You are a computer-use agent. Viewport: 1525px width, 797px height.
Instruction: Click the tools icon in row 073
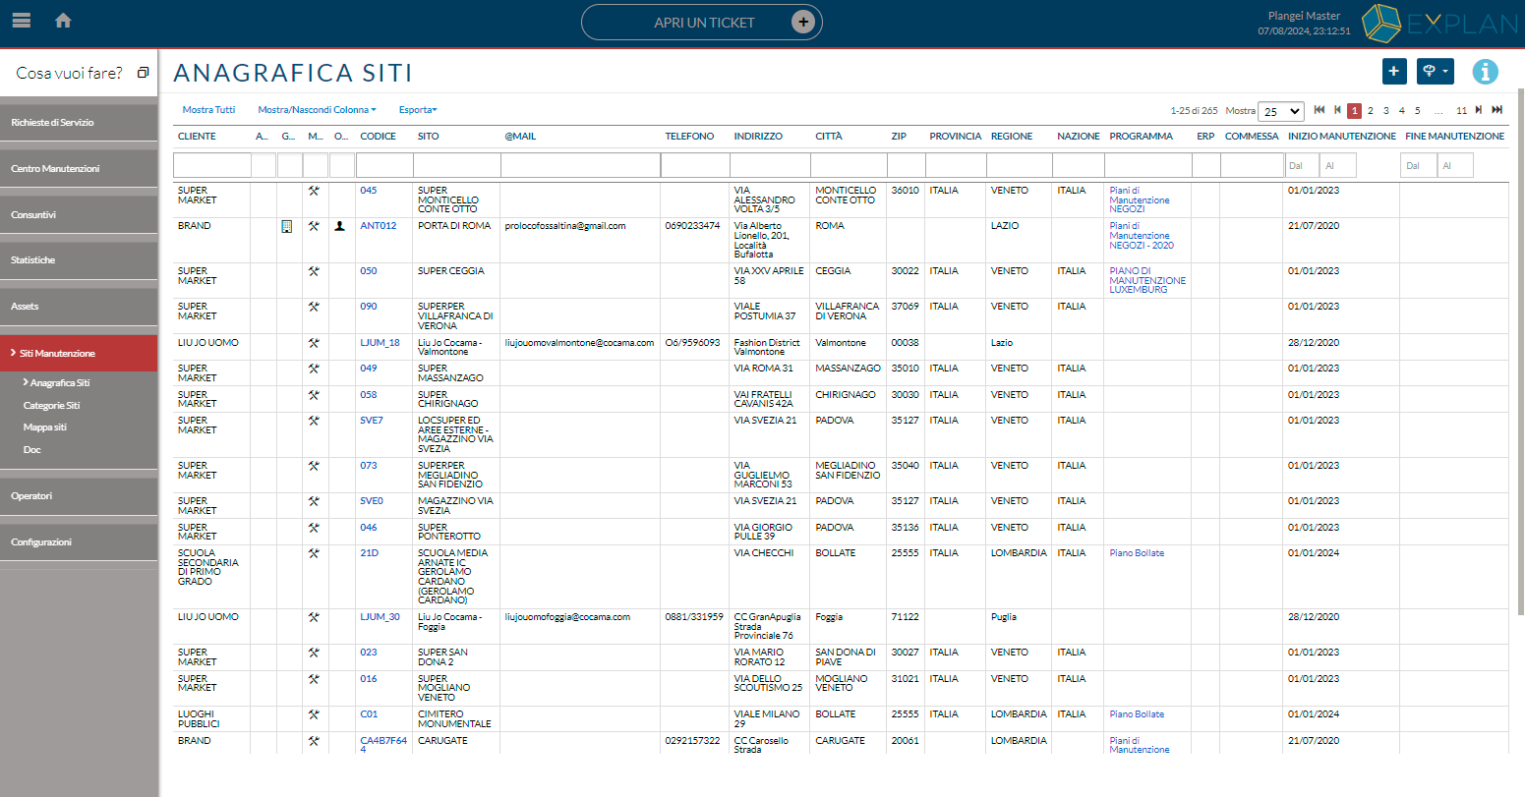coord(314,466)
